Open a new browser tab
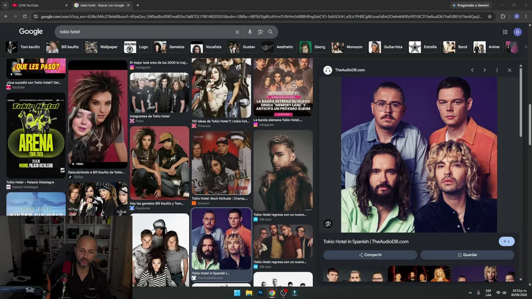This screenshot has height=299, width=532. tap(138, 5)
